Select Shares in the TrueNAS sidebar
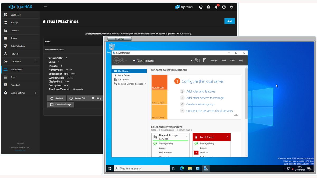The height and width of the screenshot is (178, 317). tap(20, 38)
